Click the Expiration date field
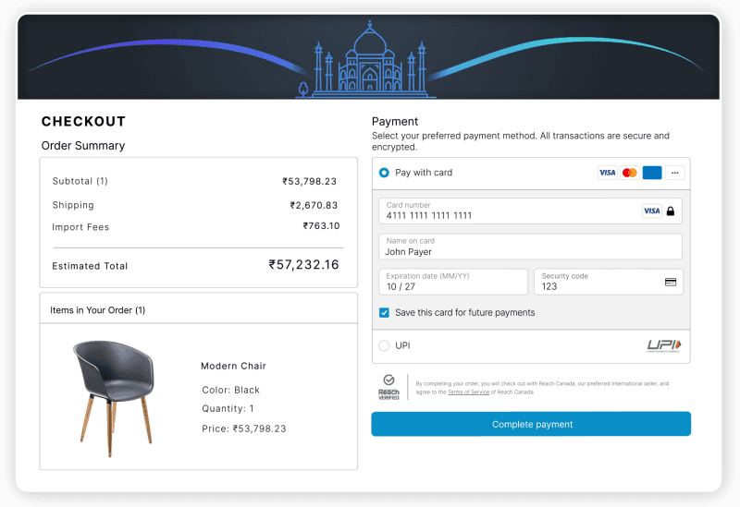Image resolution: width=740 pixels, height=507 pixels. (x=452, y=282)
